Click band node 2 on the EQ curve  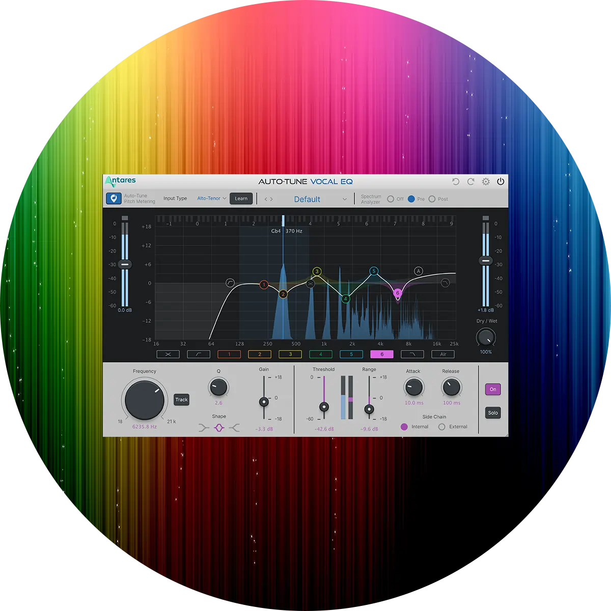(x=283, y=294)
